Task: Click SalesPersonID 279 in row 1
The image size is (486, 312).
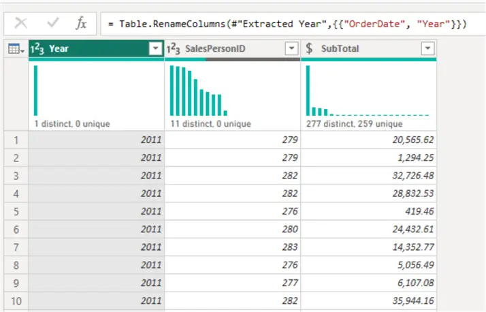Action: (233, 140)
